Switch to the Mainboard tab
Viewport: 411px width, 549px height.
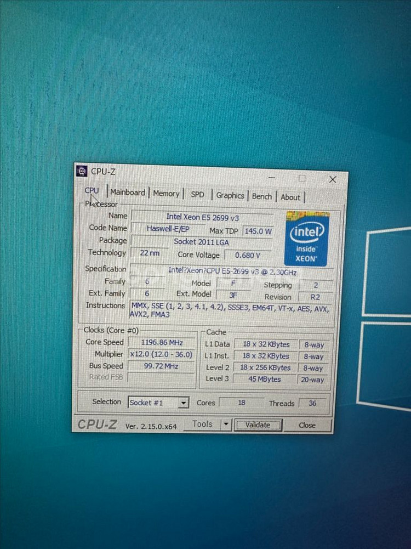[128, 193]
